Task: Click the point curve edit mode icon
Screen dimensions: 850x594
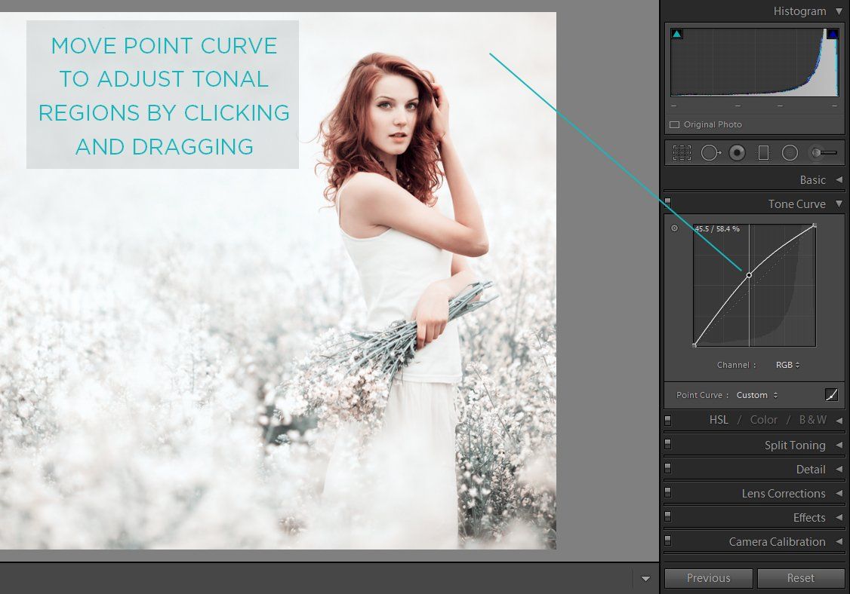Action: [x=831, y=395]
